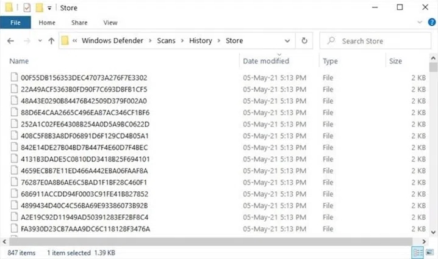Click the Back navigation arrow
The height and width of the screenshot is (259, 438).
click(10, 41)
